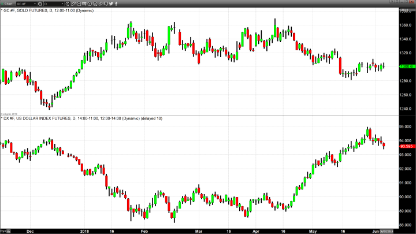
Task: Open the speech bubble comment icon
Action: click(106, 3)
